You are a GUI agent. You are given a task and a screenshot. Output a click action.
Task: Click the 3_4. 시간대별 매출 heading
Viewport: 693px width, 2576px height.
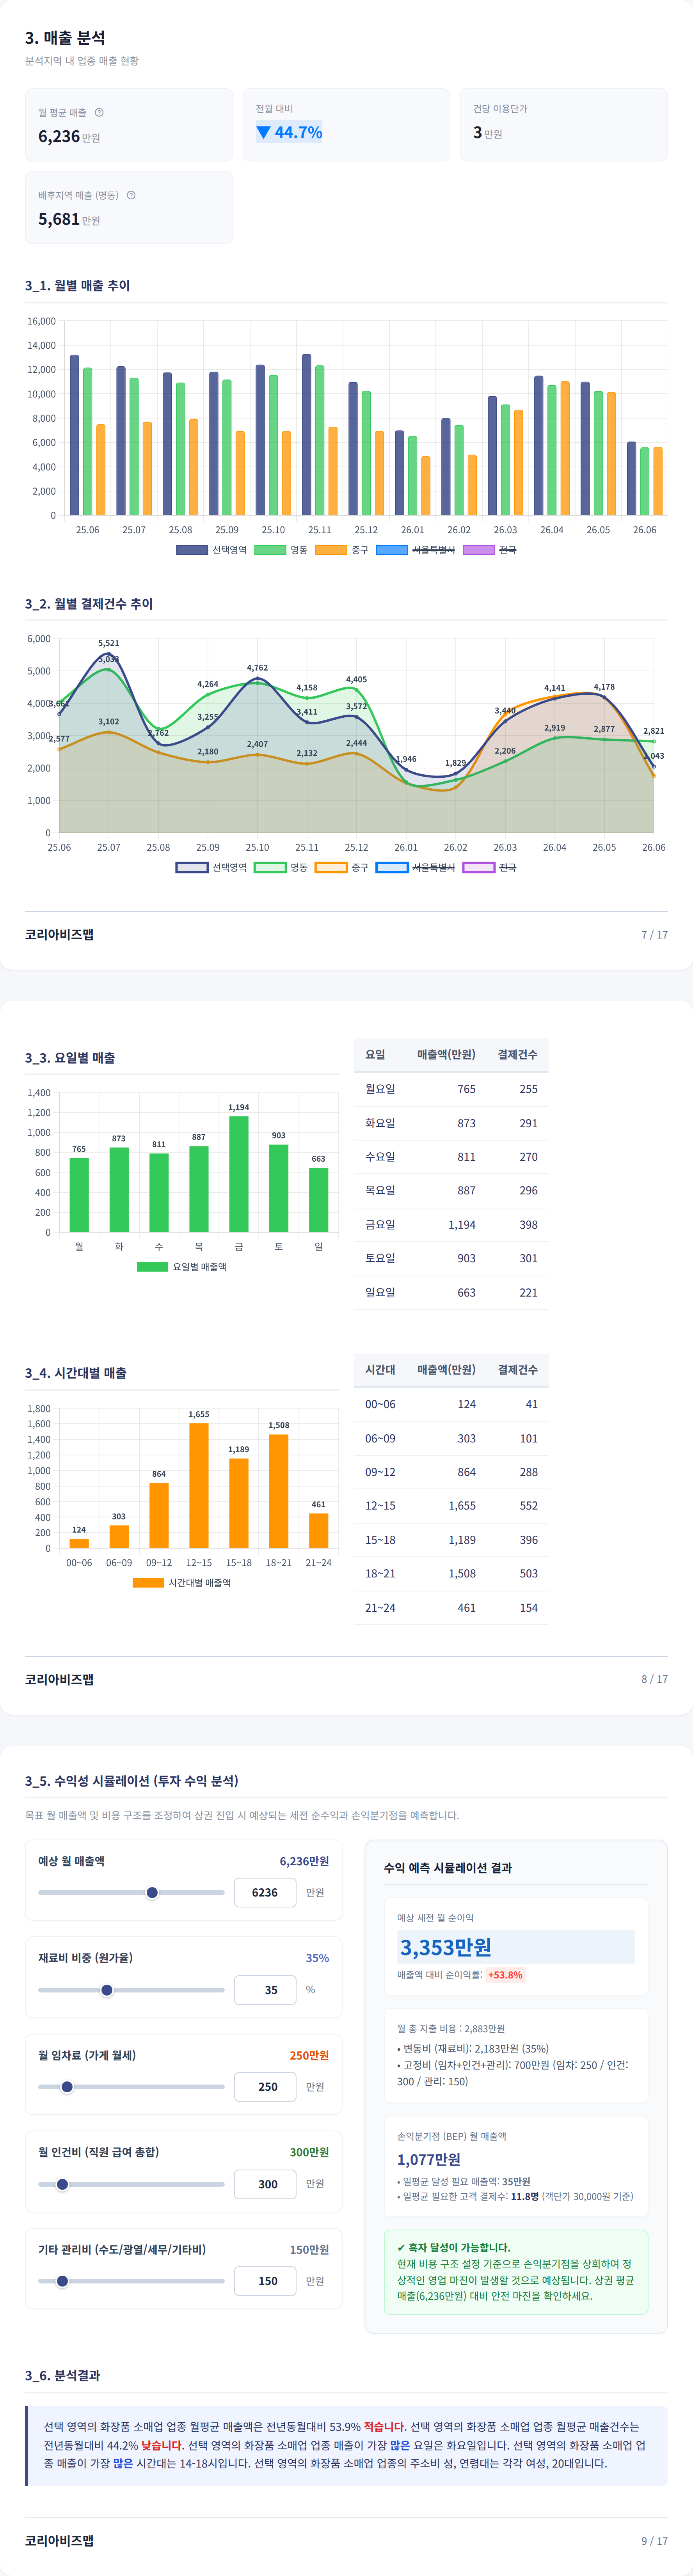click(x=76, y=1373)
